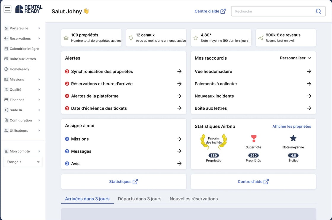Open Centre d'aide link in header

click(x=210, y=11)
